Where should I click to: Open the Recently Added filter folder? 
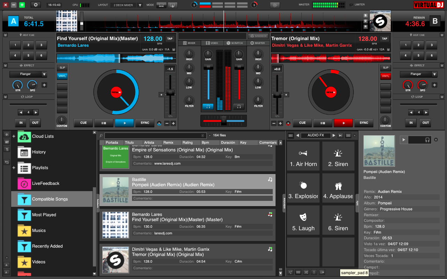coord(52,246)
